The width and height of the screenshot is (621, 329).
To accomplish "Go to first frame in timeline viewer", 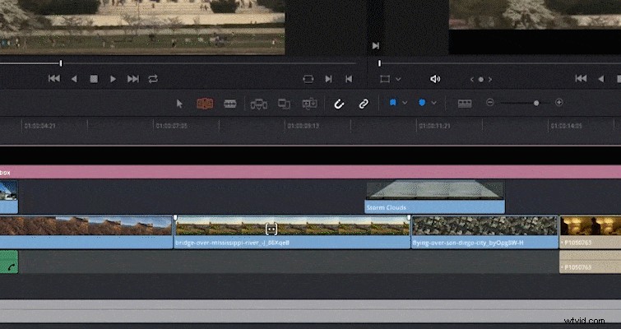I will point(581,79).
